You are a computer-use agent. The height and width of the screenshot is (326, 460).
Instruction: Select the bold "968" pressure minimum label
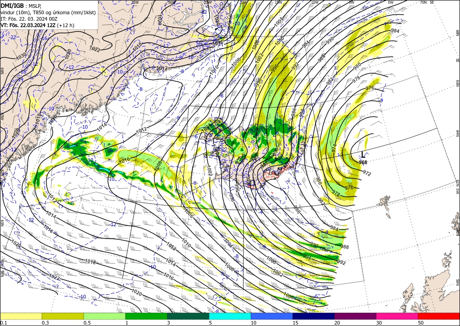363,162
